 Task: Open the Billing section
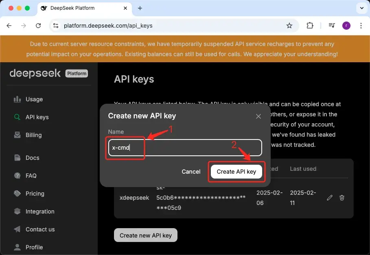click(33, 135)
